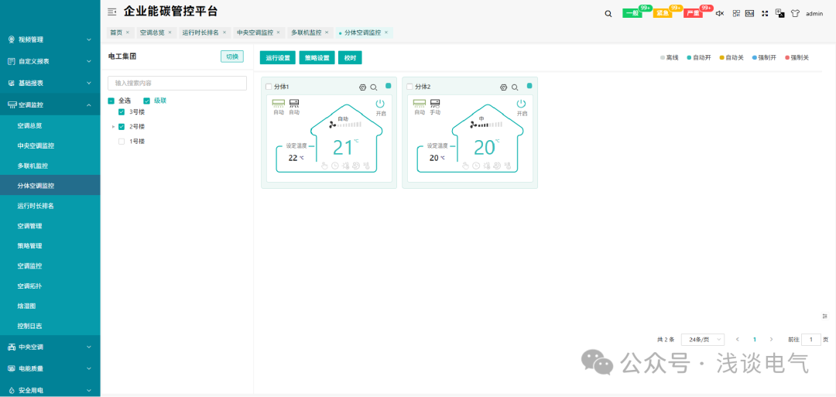Viewport: 836px width, 397px height.
Task: Expand the 视频管理 sidebar menu
Action: pyautogui.click(x=50, y=39)
